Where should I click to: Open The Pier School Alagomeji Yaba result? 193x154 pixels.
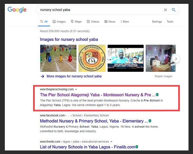[x=97, y=95]
